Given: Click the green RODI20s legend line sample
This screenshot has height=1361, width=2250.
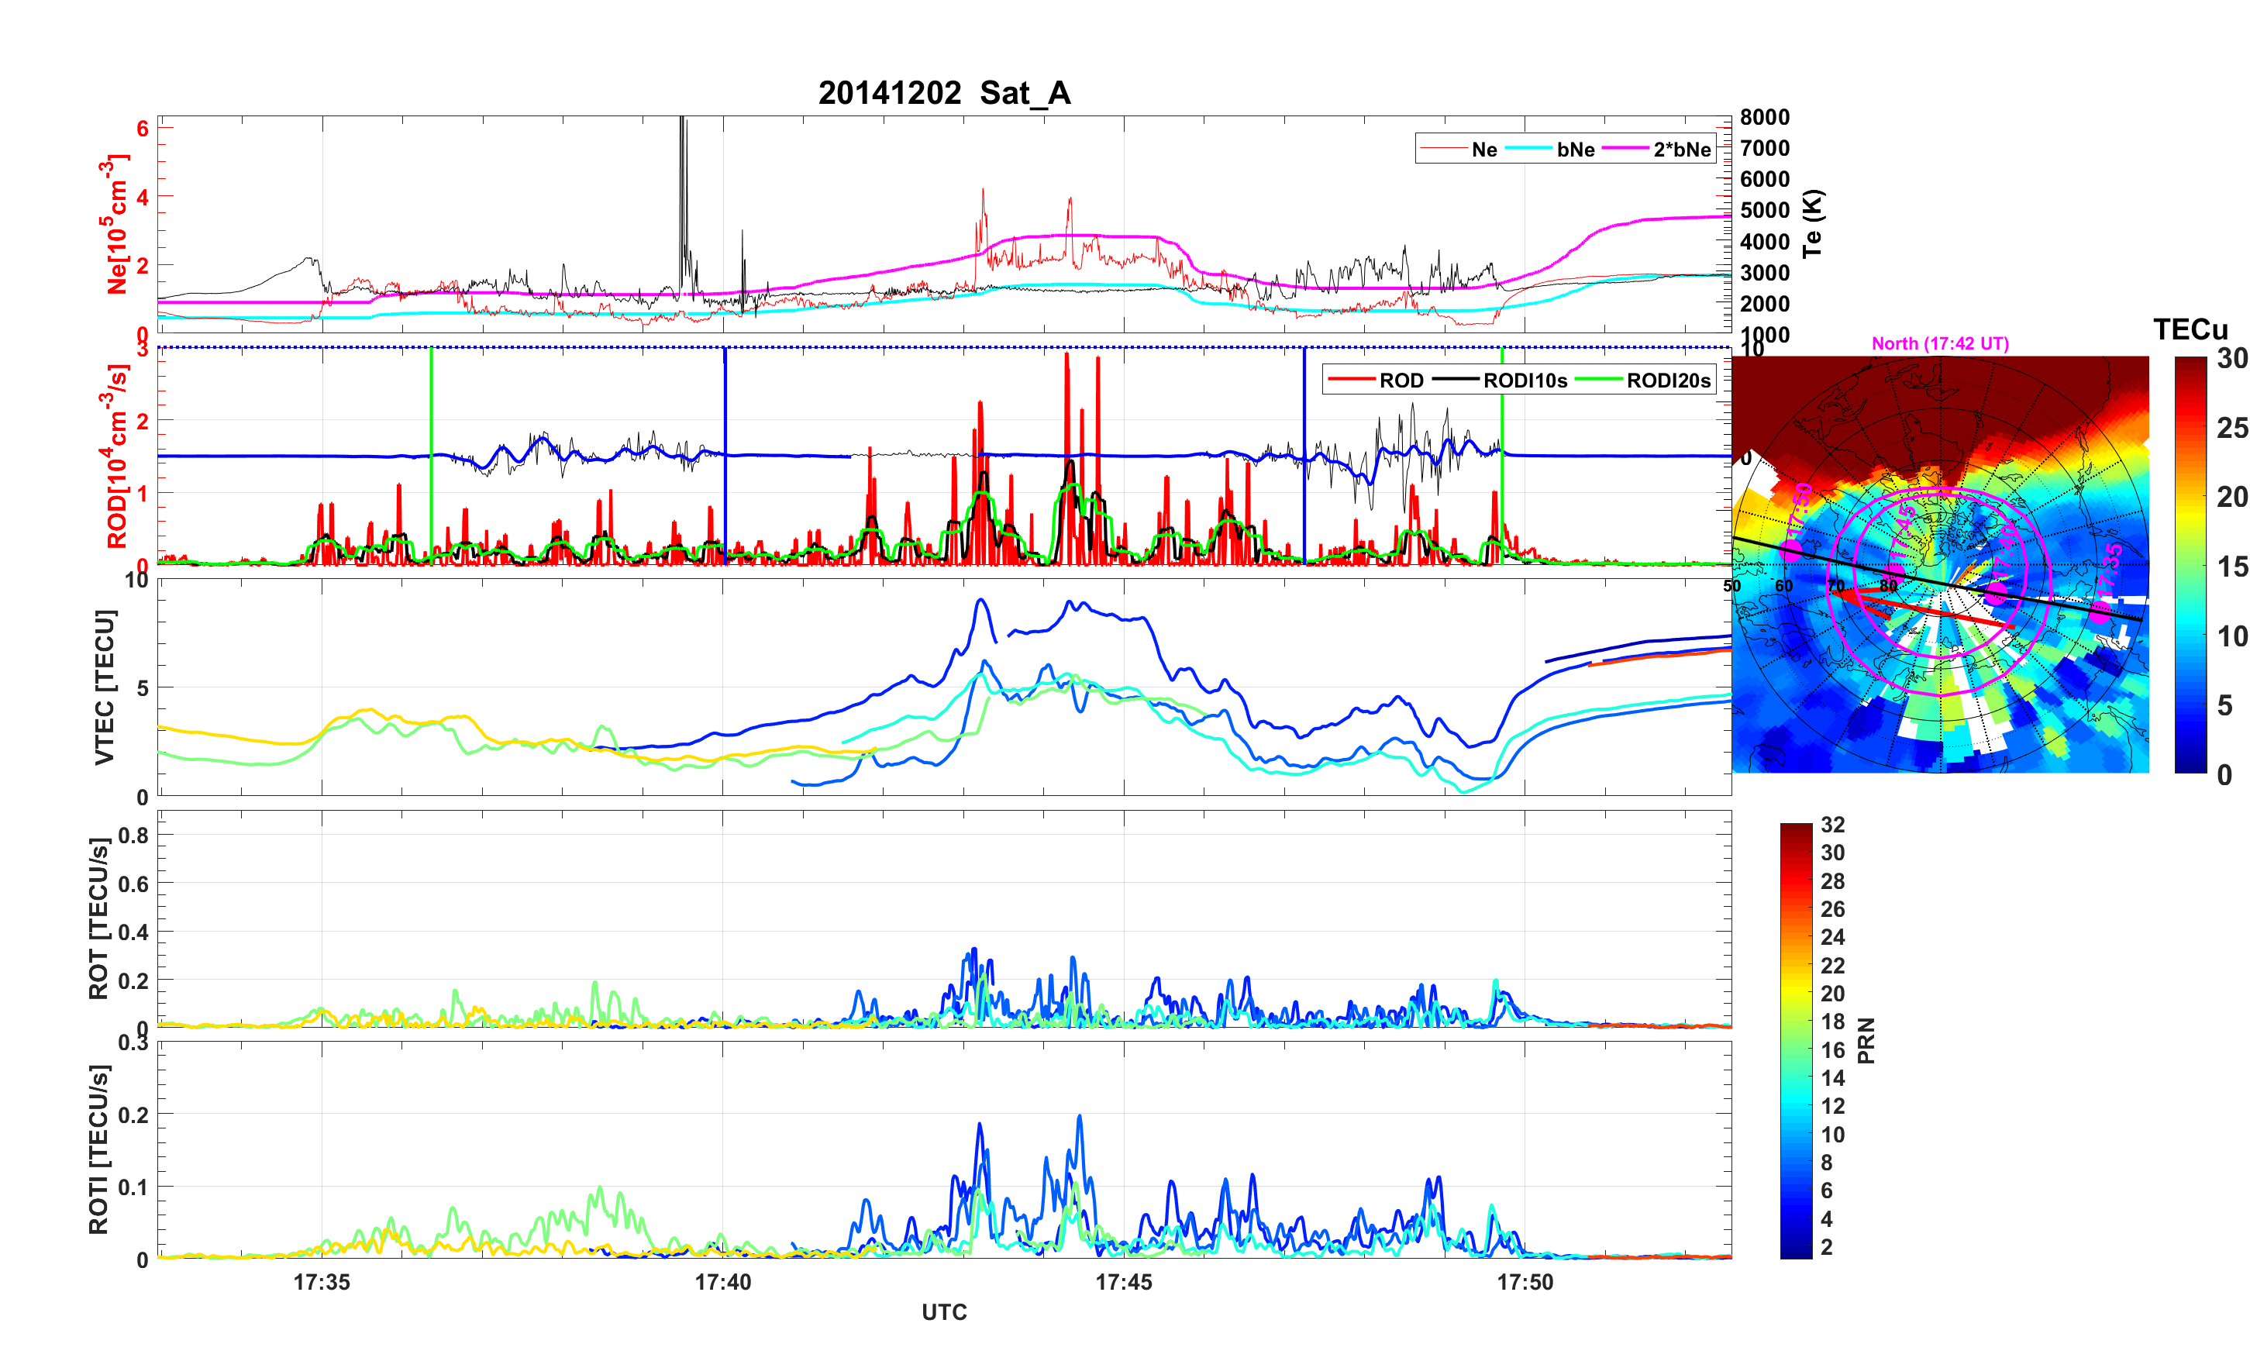Looking at the screenshot, I should tap(1599, 380).
